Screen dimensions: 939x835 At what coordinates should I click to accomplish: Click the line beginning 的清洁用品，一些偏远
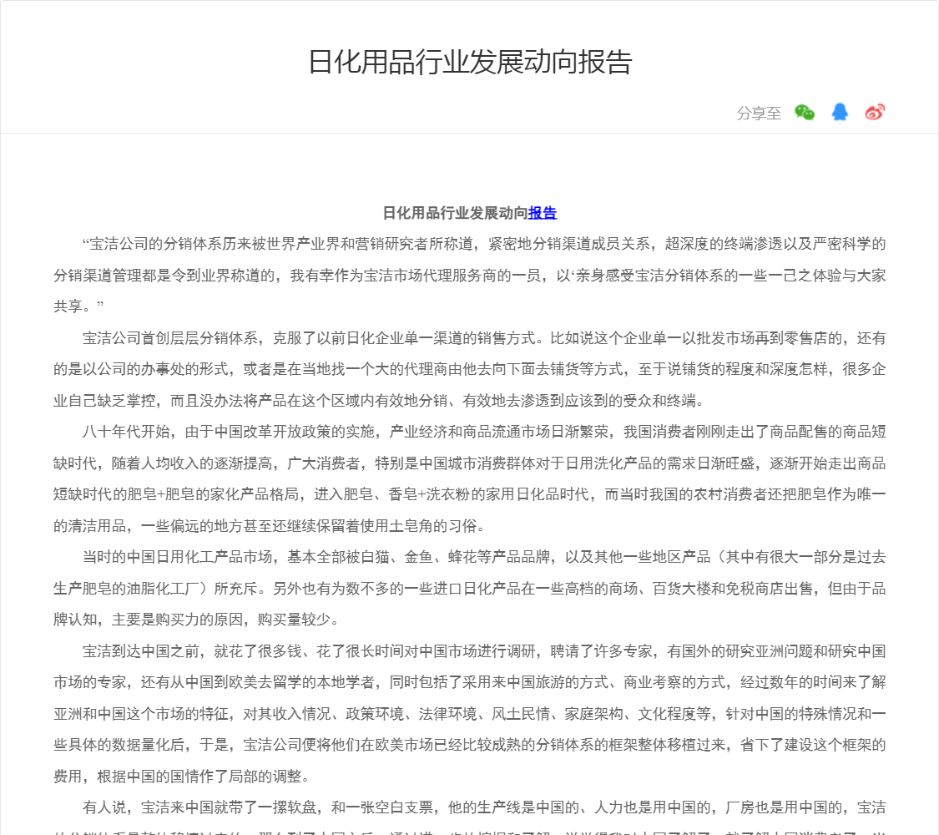(x=270, y=526)
